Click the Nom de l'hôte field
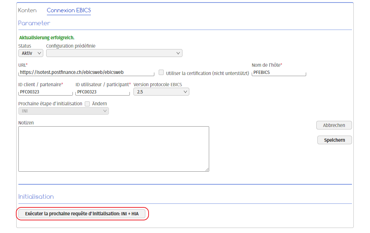This screenshot has width=370, height=233. click(x=279, y=72)
